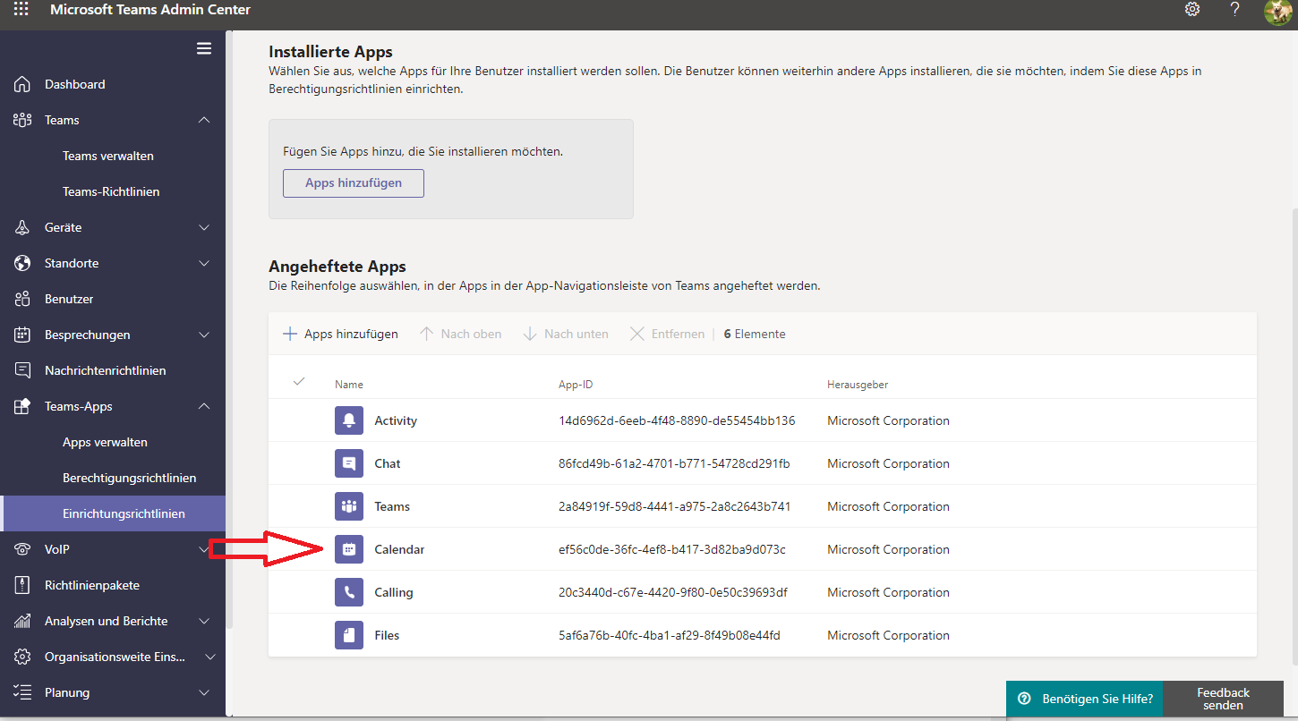The image size is (1298, 721).
Task: Click the Nach unten toolbar button
Action: point(565,334)
